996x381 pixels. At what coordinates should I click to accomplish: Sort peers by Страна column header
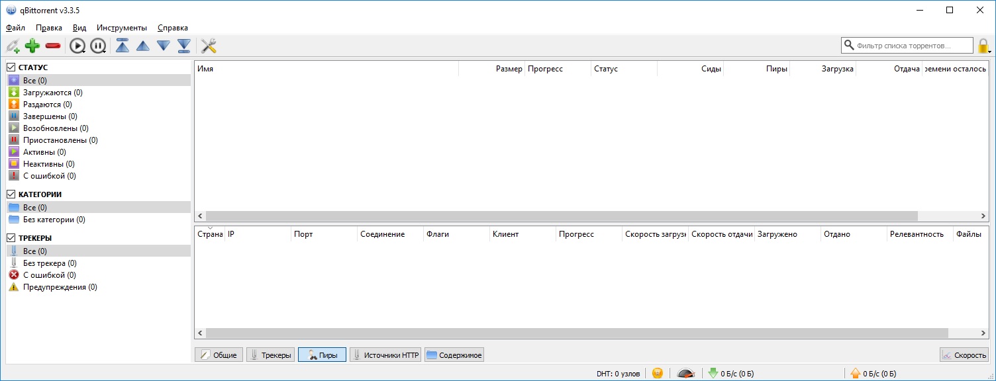pyautogui.click(x=210, y=234)
